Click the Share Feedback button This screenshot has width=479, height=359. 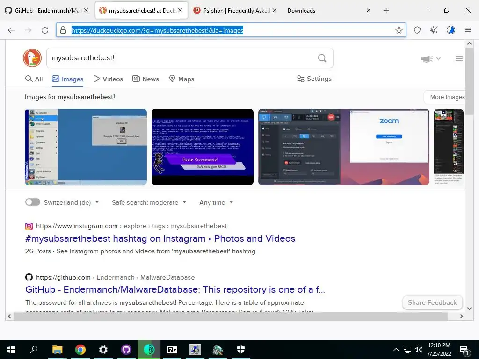[432, 302]
